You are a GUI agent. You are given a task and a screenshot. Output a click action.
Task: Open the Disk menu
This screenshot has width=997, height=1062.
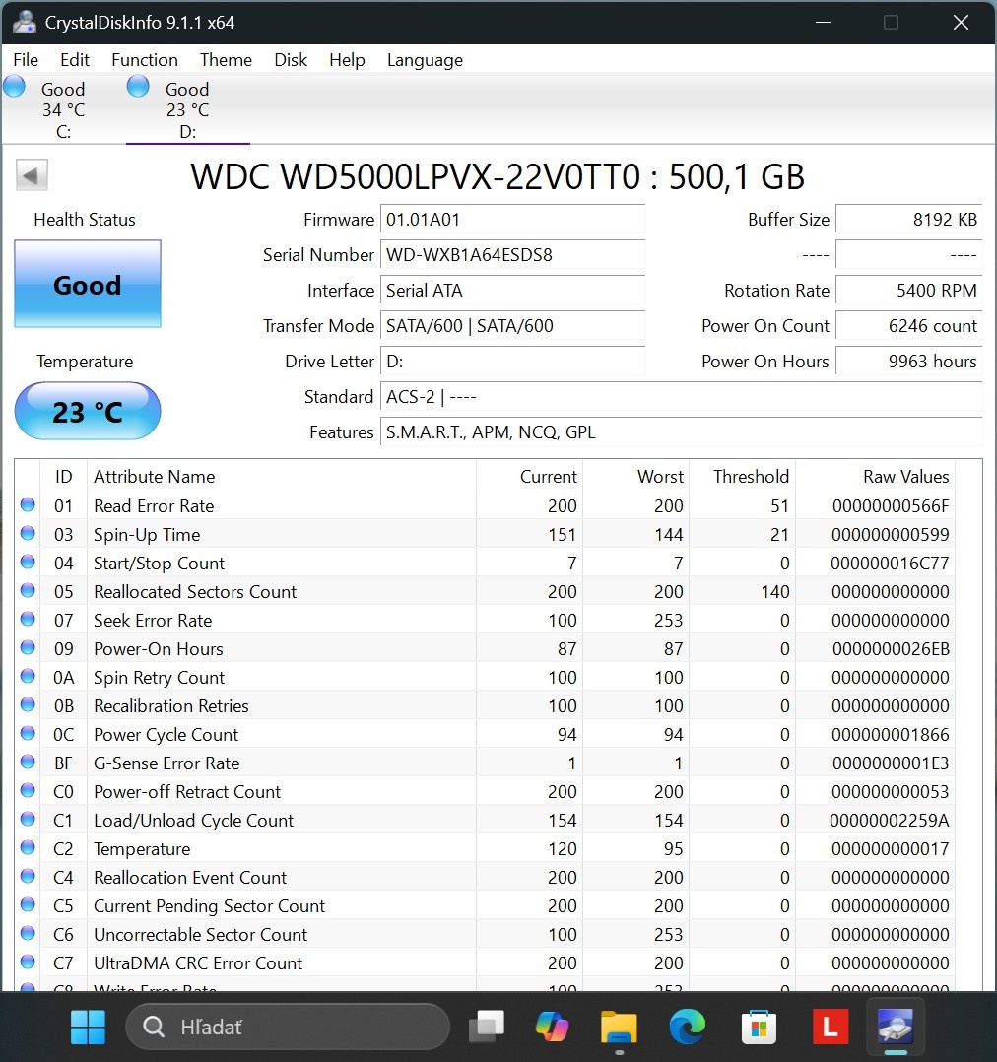click(291, 60)
